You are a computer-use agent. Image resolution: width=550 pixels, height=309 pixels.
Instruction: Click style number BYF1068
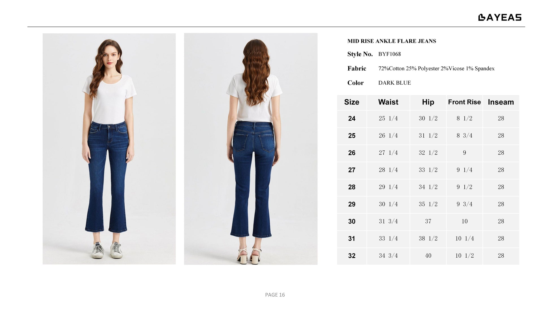pyautogui.click(x=389, y=54)
